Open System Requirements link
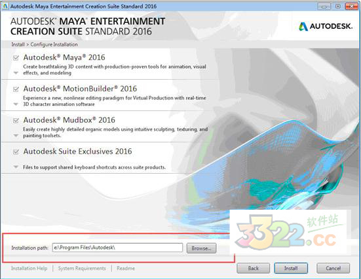Image resolution: width=361 pixels, height=279 pixels. point(82,268)
